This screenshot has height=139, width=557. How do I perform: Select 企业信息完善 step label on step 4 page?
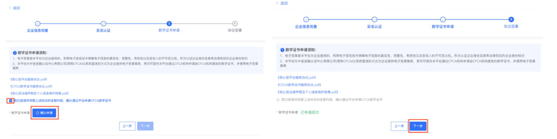coord(306,27)
